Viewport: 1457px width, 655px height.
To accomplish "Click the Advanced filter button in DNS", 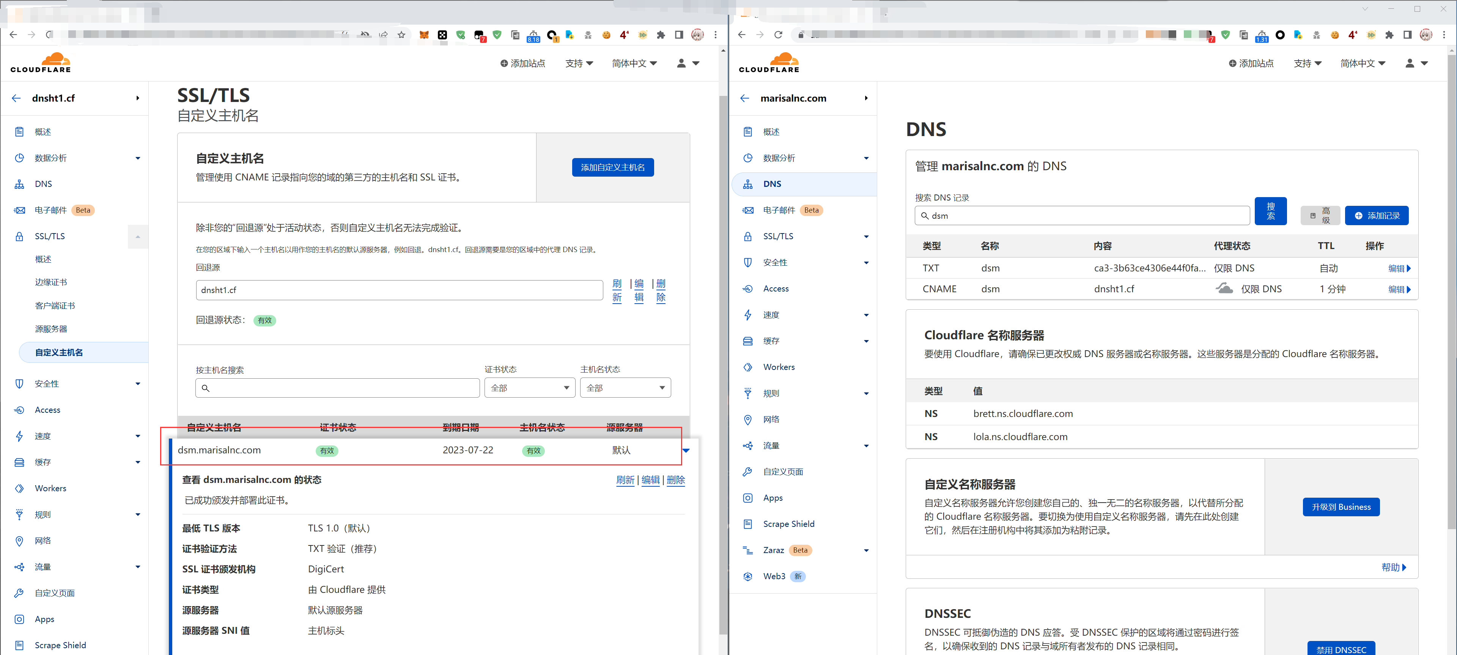I will point(1320,215).
